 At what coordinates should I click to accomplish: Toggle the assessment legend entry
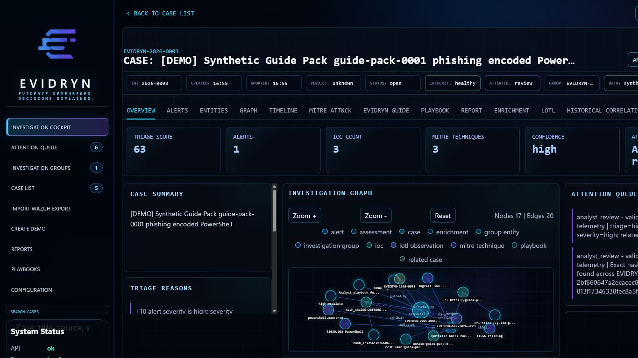coord(371,232)
